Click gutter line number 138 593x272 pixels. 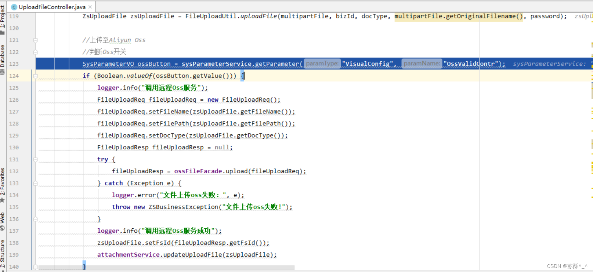pos(14,243)
